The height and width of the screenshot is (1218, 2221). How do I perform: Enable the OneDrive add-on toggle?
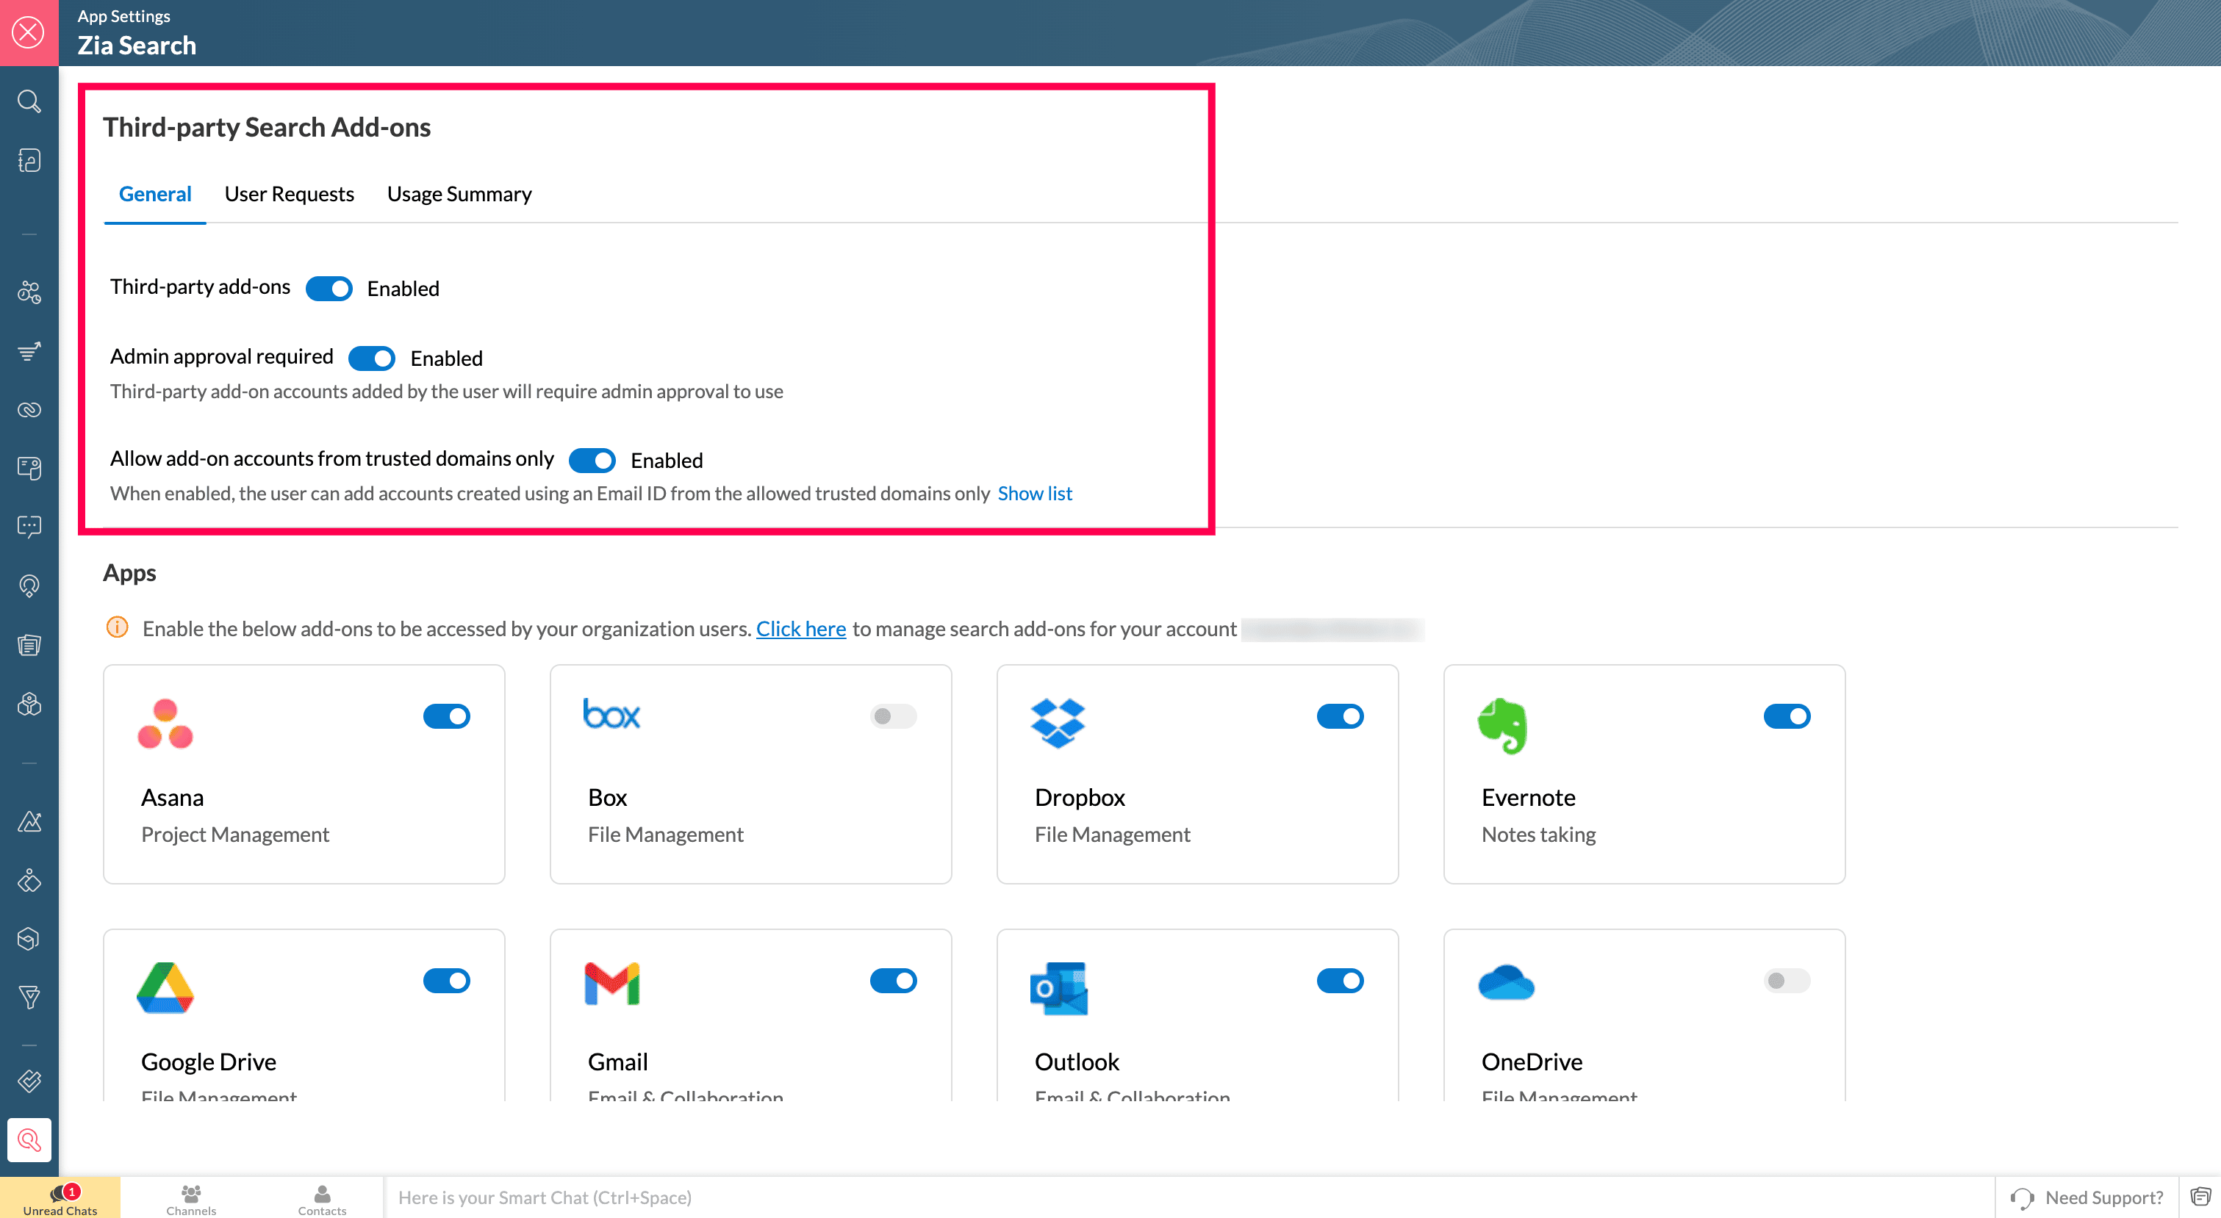click(x=1787, y=981)
